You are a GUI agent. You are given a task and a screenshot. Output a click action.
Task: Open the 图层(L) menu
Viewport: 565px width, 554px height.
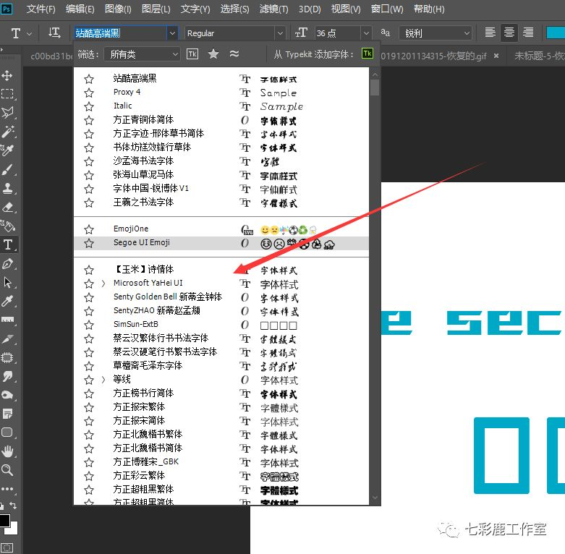[x=156, y=9]
